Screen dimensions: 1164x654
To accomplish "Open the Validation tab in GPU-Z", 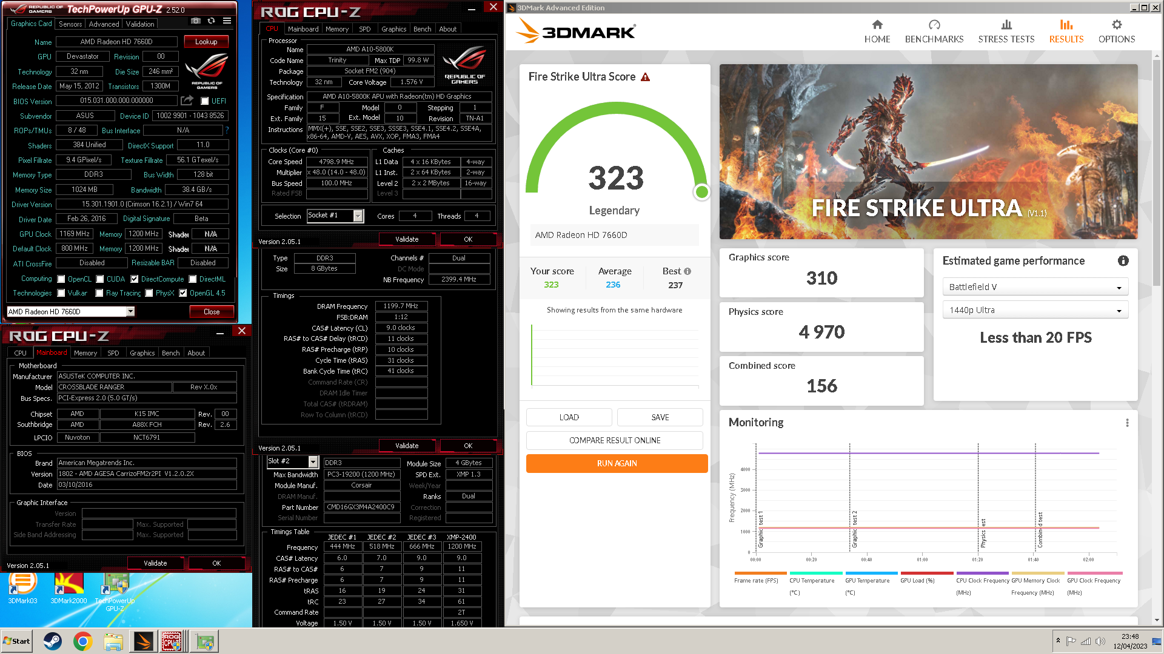I will pyautogui.click(x=140, y=24).
